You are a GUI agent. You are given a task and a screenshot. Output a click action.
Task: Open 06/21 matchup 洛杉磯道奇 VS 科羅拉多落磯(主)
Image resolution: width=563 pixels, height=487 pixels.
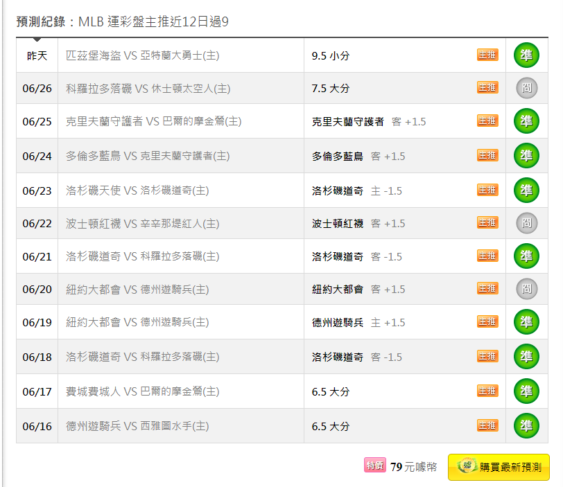[143, 256]
